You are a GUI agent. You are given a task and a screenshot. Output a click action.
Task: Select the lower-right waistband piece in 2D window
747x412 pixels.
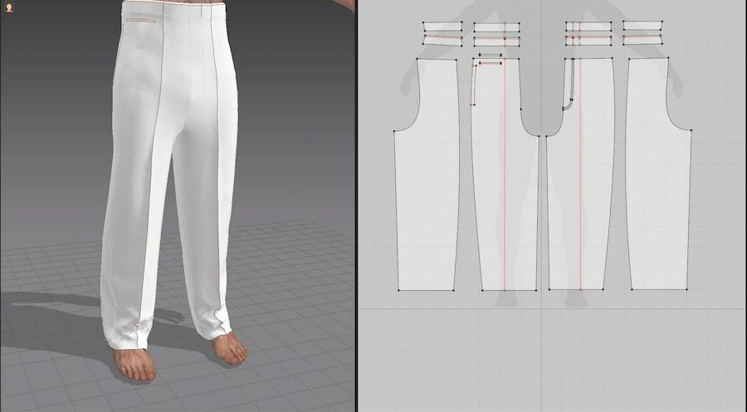[x=643, y=40]
